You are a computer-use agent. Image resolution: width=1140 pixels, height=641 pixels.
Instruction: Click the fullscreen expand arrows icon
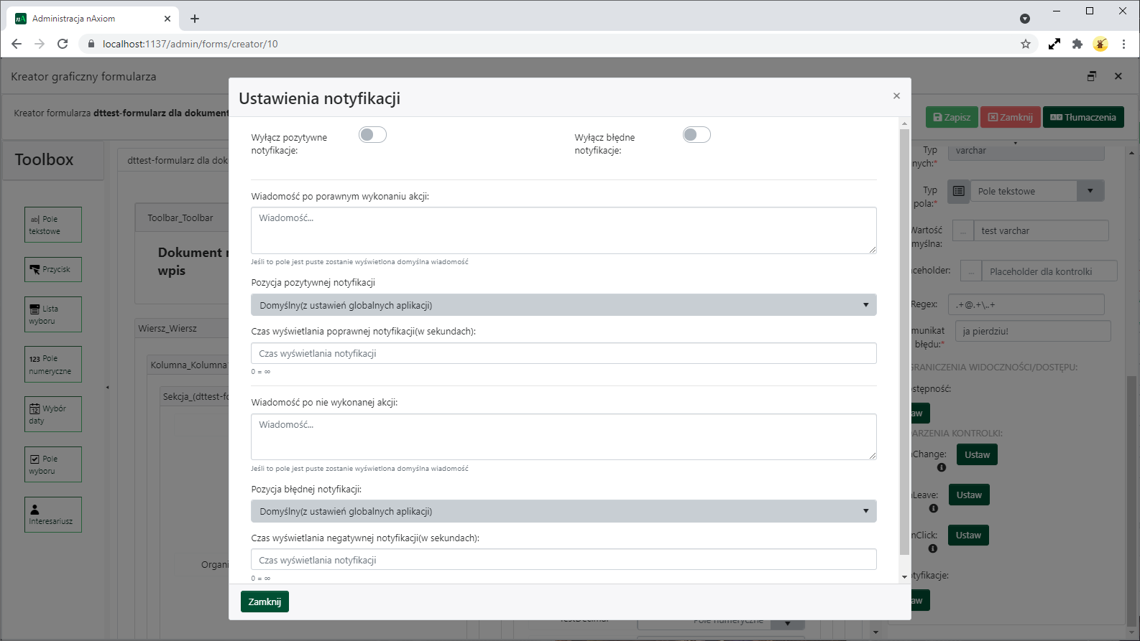click(x=1054, y=44)
